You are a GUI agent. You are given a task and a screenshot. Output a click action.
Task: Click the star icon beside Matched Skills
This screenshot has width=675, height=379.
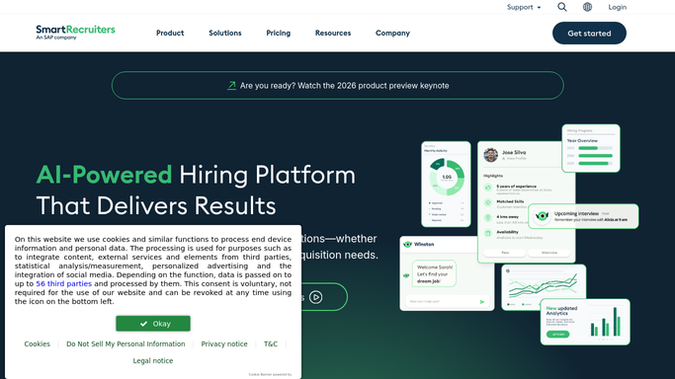(x=488, y=202)
